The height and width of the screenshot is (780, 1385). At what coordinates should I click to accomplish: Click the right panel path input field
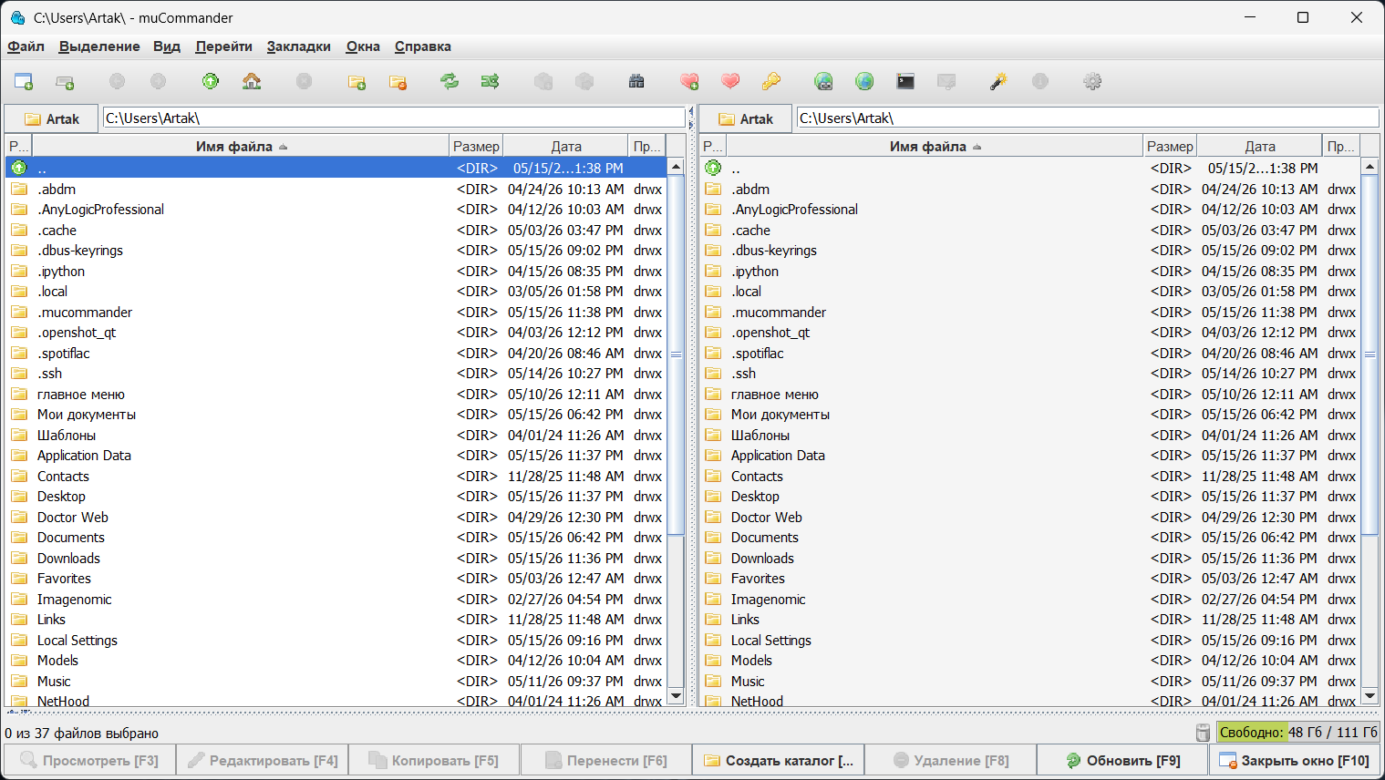pyautogui.click(x=1087, y=118)
